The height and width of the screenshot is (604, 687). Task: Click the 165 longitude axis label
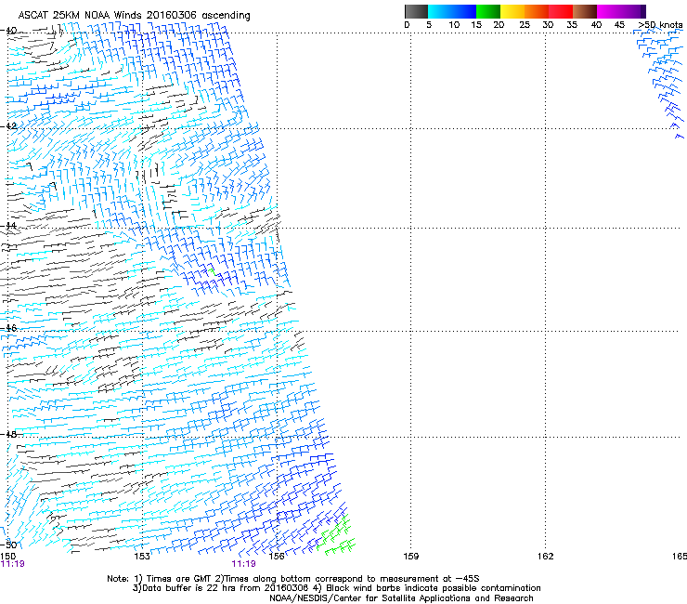[x=680, y=557]
